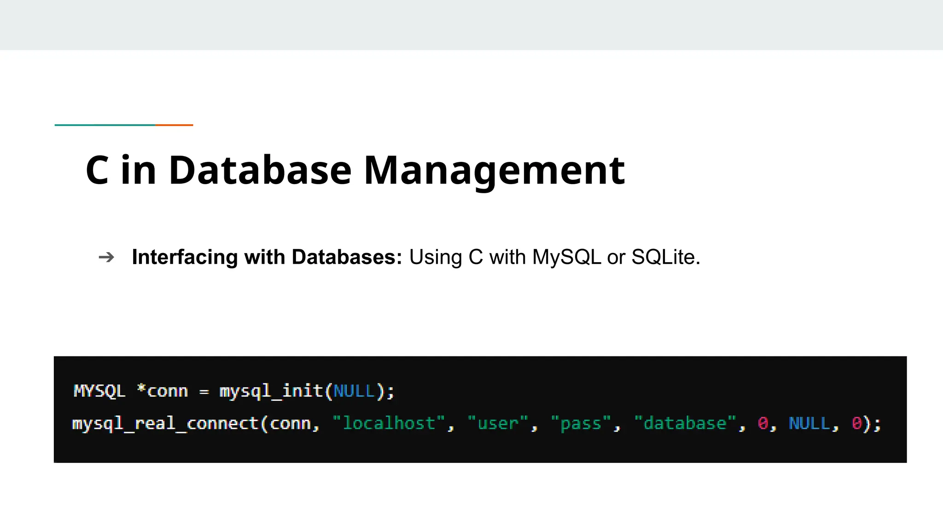Click the '*conn' variable in first code line
The height and width of the screenshot is (530, 943).
163,391
